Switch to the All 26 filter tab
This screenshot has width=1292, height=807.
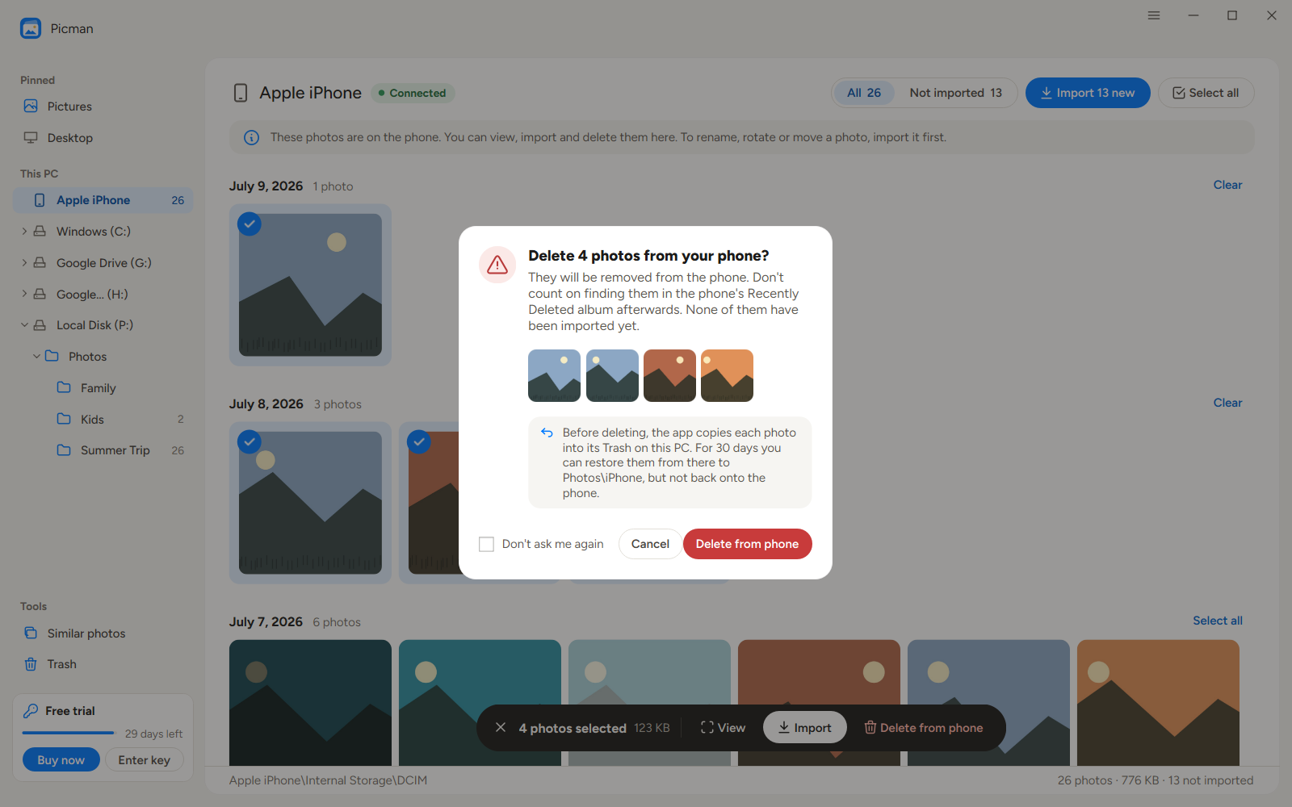point(864,93)
